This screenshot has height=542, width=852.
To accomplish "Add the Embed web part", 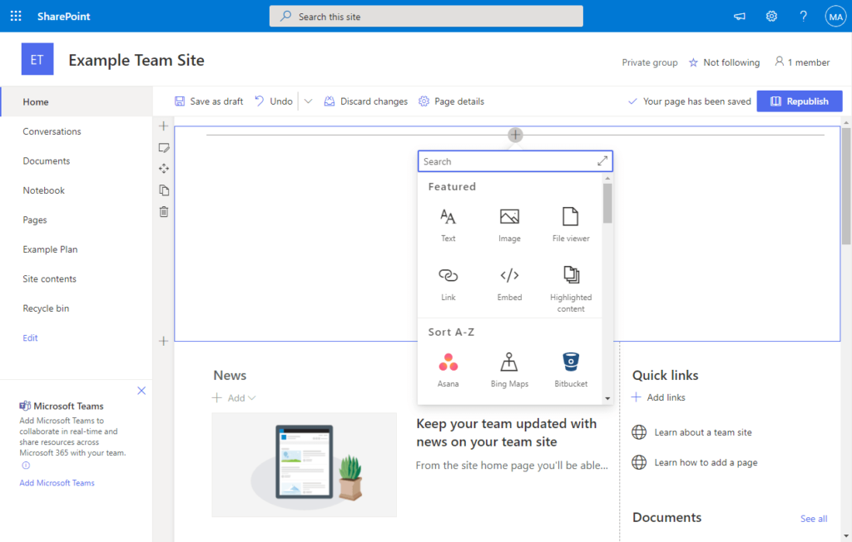I will click(x=510, y=283).
